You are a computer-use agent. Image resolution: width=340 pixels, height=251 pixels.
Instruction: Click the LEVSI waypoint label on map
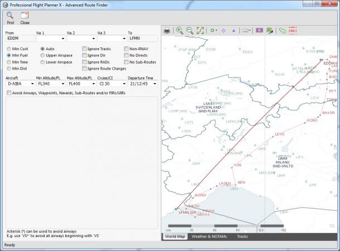(x=280, y=134)
